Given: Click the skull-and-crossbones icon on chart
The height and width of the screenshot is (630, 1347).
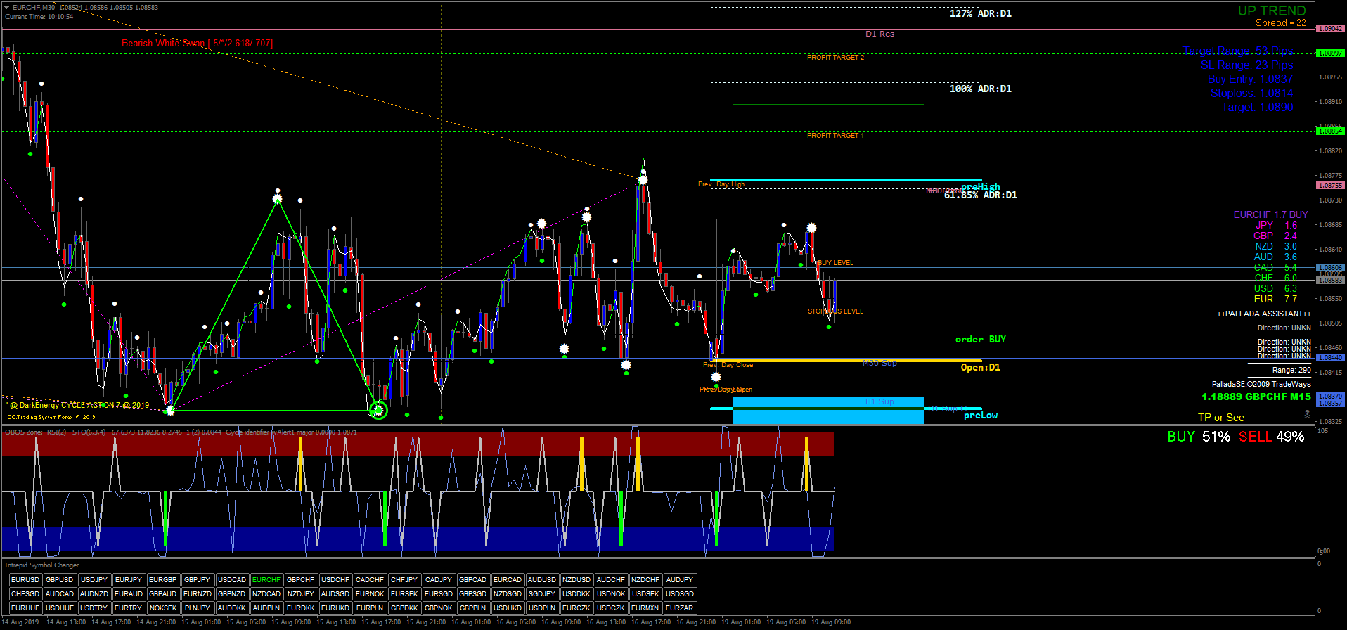Looking at the screenshot, I should (1307, 415).
